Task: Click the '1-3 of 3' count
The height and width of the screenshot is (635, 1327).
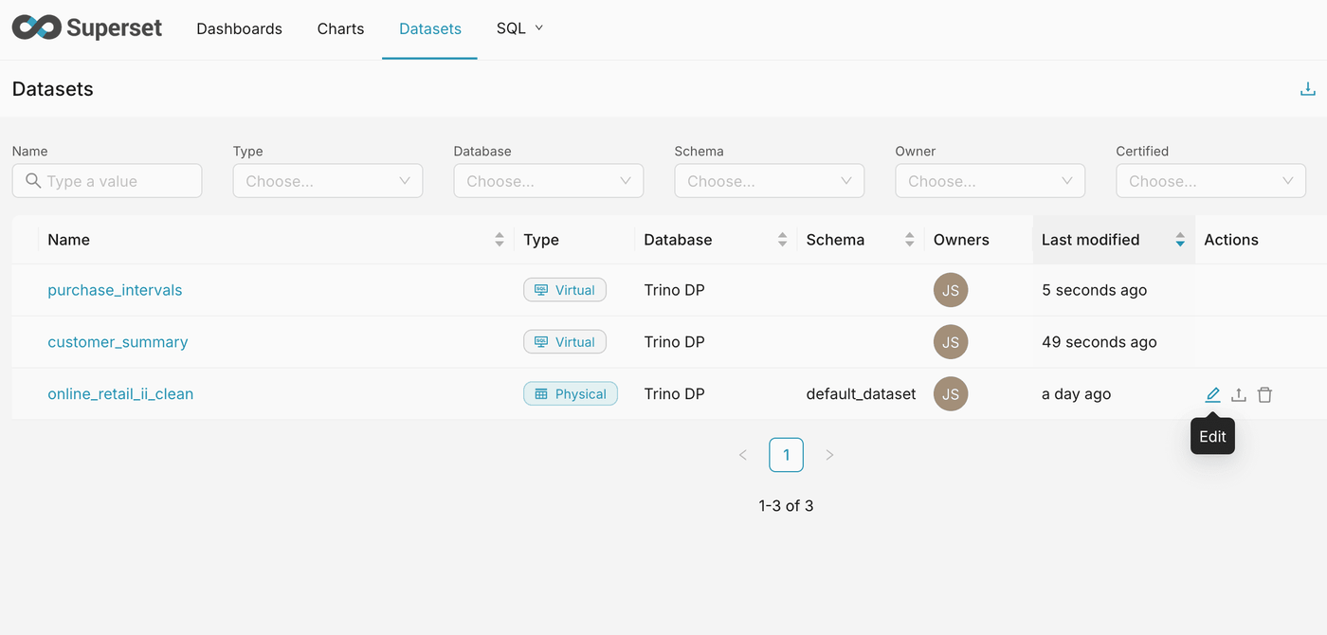Action: click(x=786, y=506)
